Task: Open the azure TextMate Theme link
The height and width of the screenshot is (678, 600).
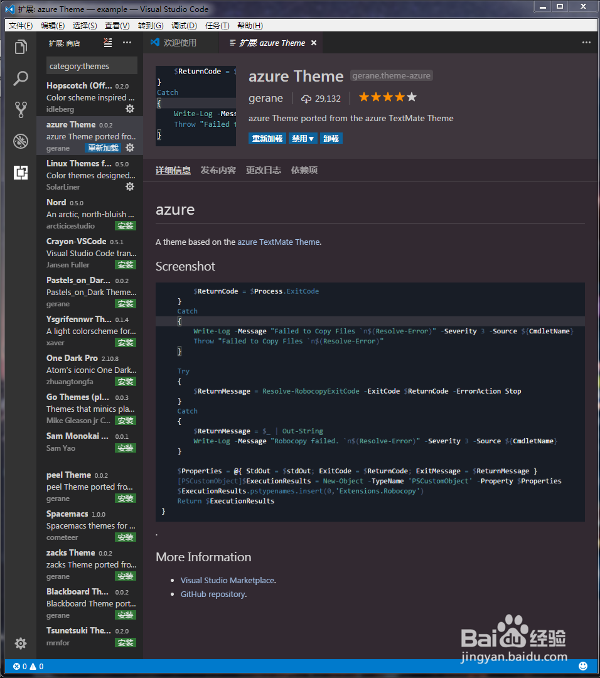Action: point(279,242)
